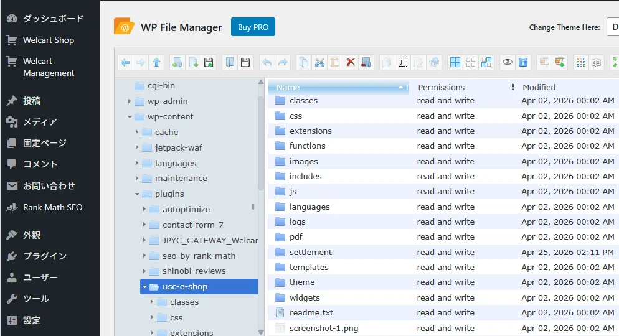Open the sort a-z toolbar icon
The image size is (619, 336).
[x=596, y=62]
